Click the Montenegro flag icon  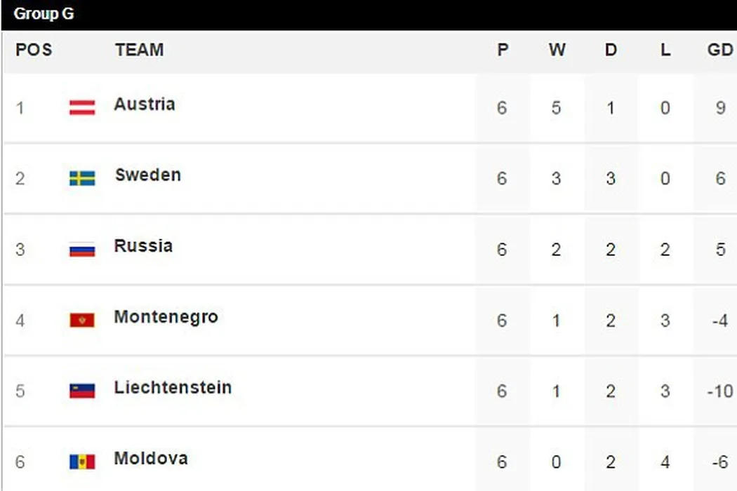click(82, 320)
